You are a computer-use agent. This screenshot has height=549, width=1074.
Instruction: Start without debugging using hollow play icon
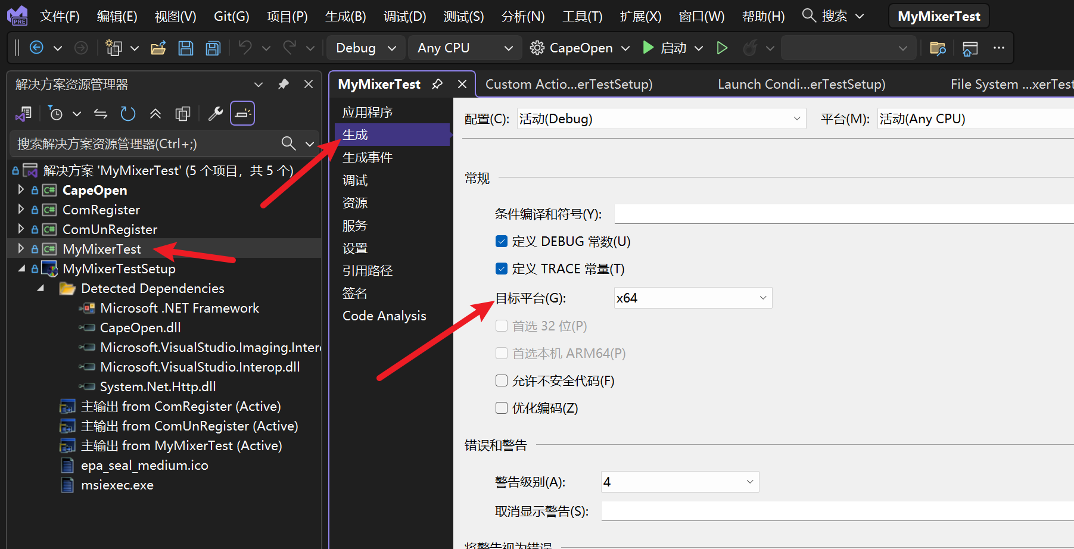[x=722, y=48]
